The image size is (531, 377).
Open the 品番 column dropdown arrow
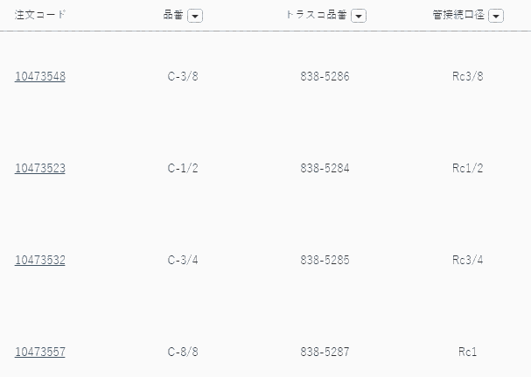click(195, 16)
